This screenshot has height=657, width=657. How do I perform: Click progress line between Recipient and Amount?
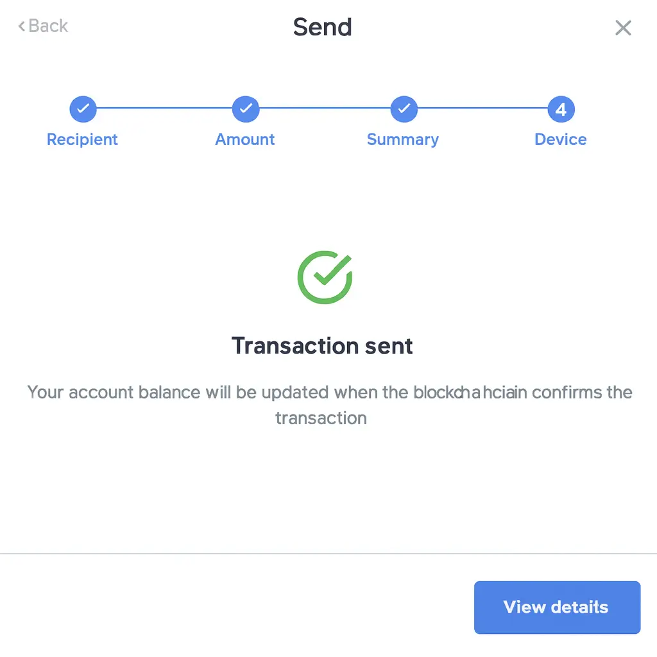click(164, 108)
